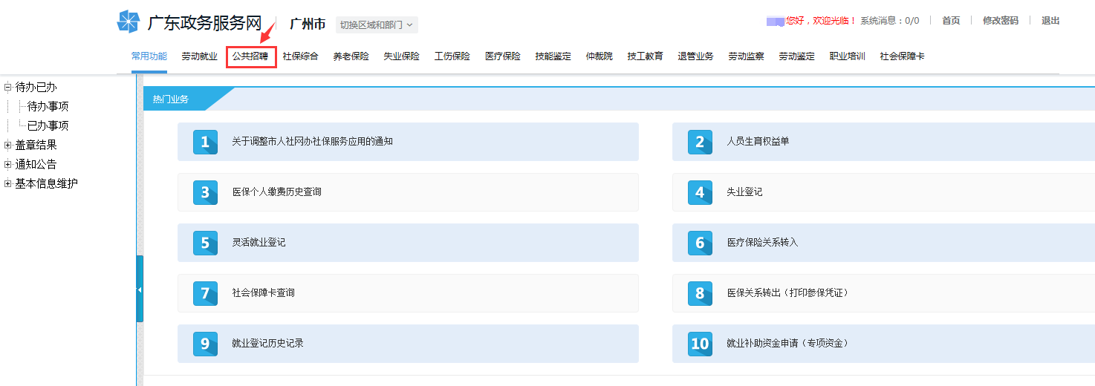
Task: Click the number 1 badge icon
Action: point(205,142)
